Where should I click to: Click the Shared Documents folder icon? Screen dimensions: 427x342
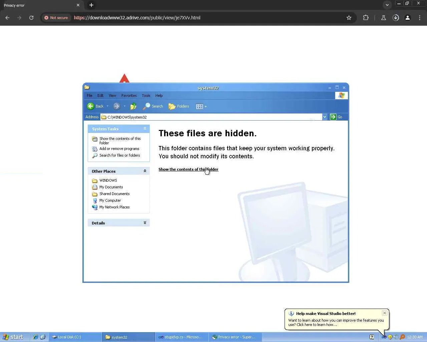pyautogui.click(x=95, y=194)
